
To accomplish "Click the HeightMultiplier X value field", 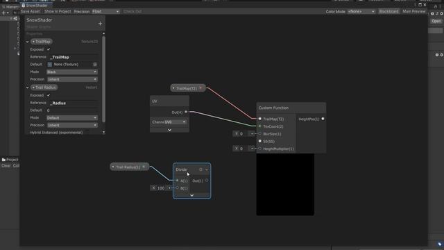I will 244,149.
